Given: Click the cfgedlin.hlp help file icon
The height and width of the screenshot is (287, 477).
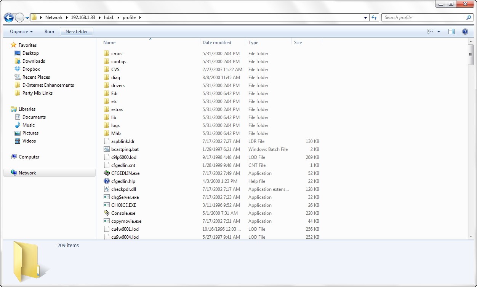Looking at the screenshot, I should 107,181.
